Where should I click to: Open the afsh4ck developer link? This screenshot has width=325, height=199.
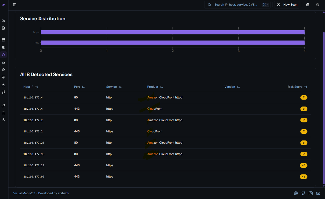63,193
